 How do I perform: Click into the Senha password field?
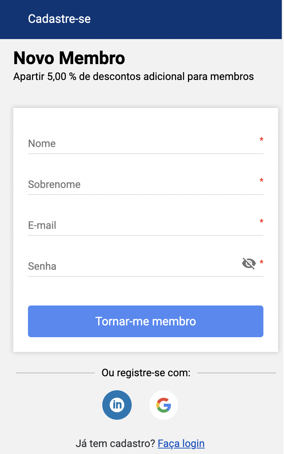(x=132, y=266)
